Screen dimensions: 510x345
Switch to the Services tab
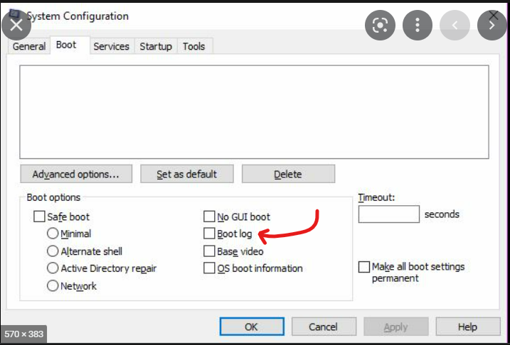coord(112,46)
